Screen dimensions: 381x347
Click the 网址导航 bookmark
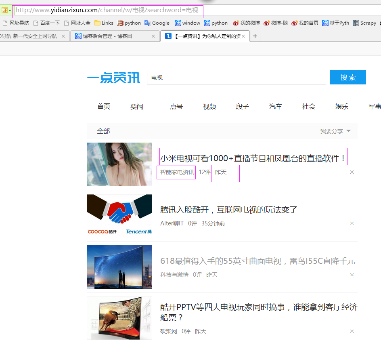pos(16,23)
